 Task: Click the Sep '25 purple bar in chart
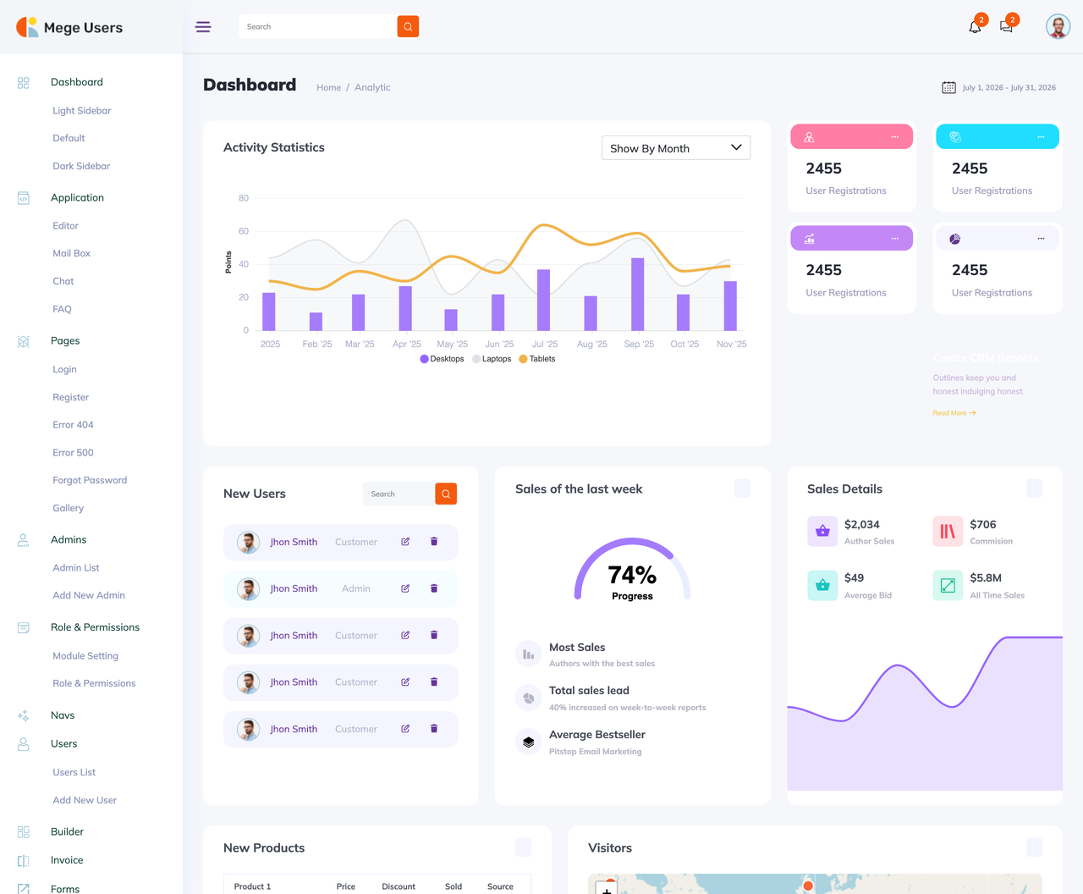tap(638, 294)
